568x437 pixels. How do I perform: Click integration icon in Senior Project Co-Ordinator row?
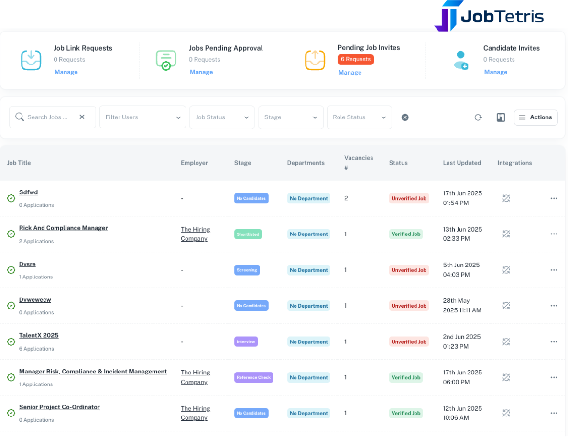[x=506, y=413]
